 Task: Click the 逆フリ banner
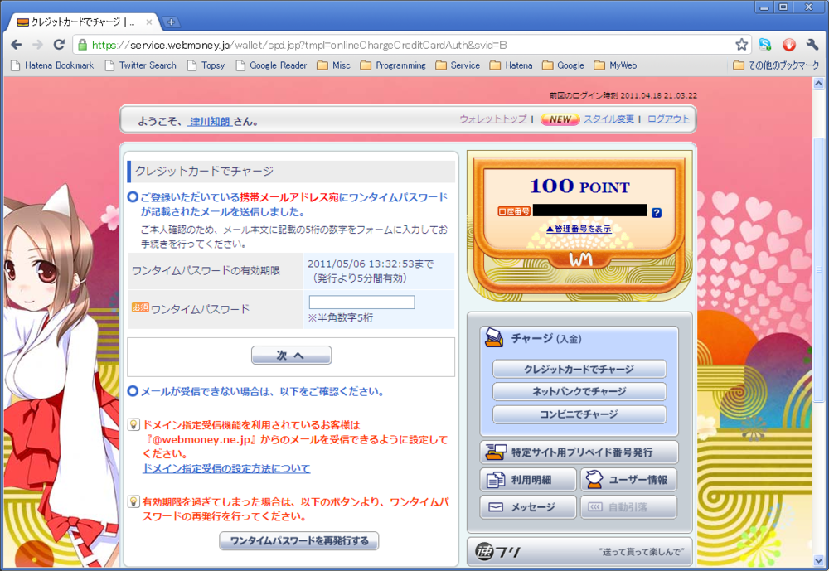580,553
